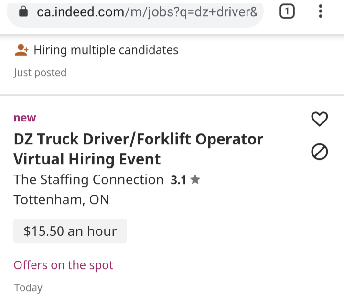Click the 'Offers on the spot' label
Viewport: 344px width, 307px height.
(x=63, y=265)
